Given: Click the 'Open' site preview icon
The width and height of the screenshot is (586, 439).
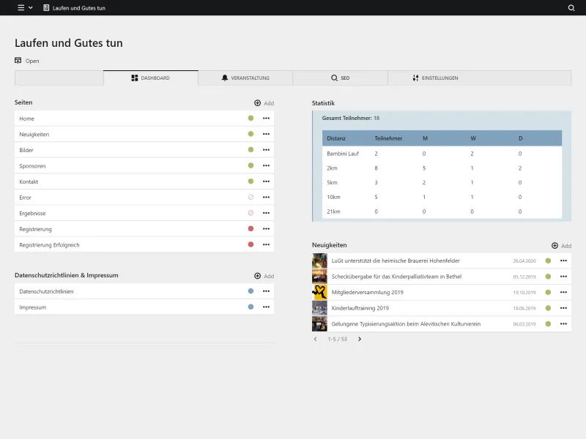Looking at the screenshot, I should click(x=18, y=61).
